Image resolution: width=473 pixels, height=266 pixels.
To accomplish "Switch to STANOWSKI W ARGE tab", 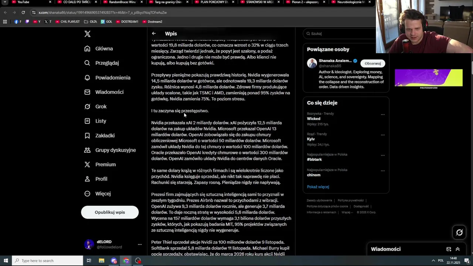I will click(260, 2).
